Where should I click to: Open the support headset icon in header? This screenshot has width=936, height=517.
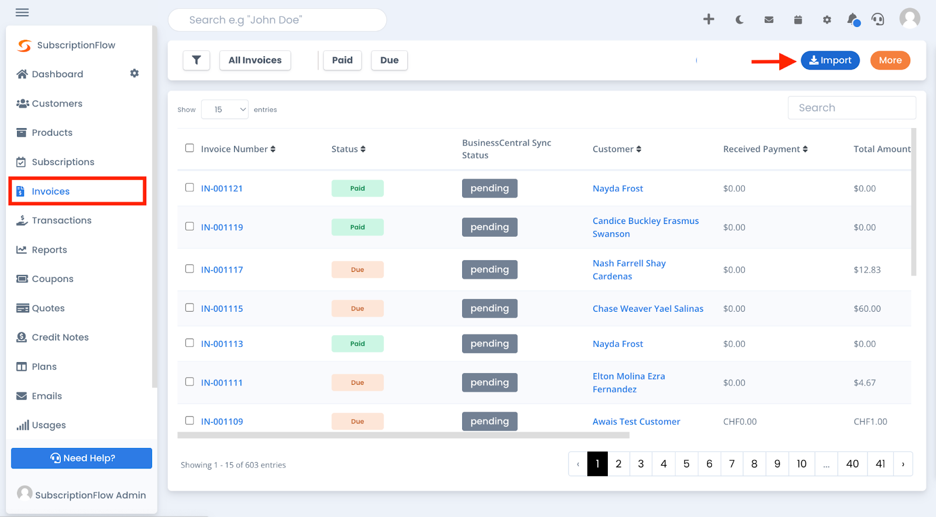point(877,19)
